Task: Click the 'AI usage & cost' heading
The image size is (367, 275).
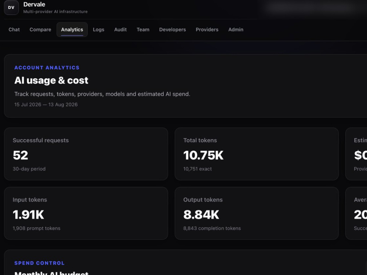Action: [51, 80]
